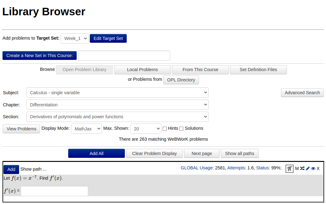Image resolution: width=326 pixels, height=204 pixels.
Task: Preview the problem with the eye icon
Action: pos(313,168)
